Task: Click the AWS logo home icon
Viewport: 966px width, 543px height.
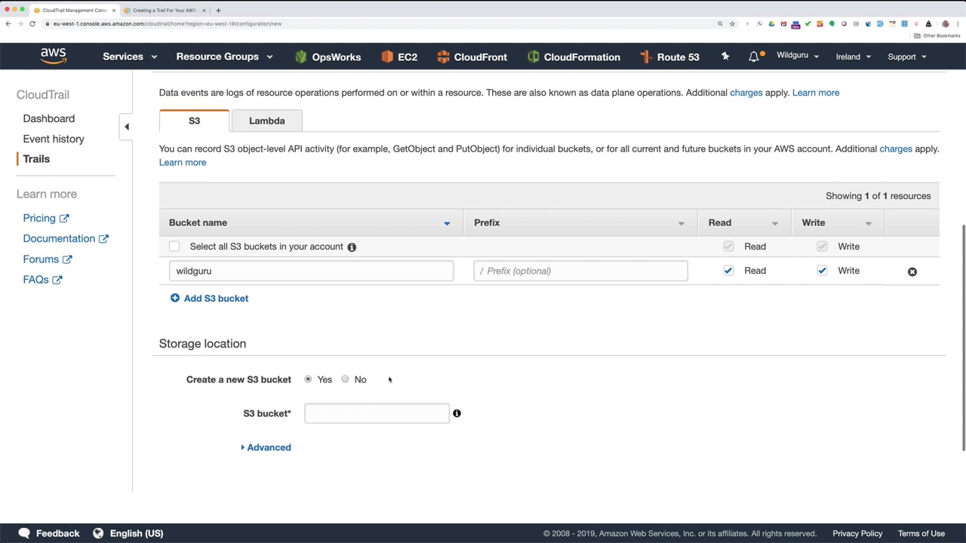Action: (53, 56)
